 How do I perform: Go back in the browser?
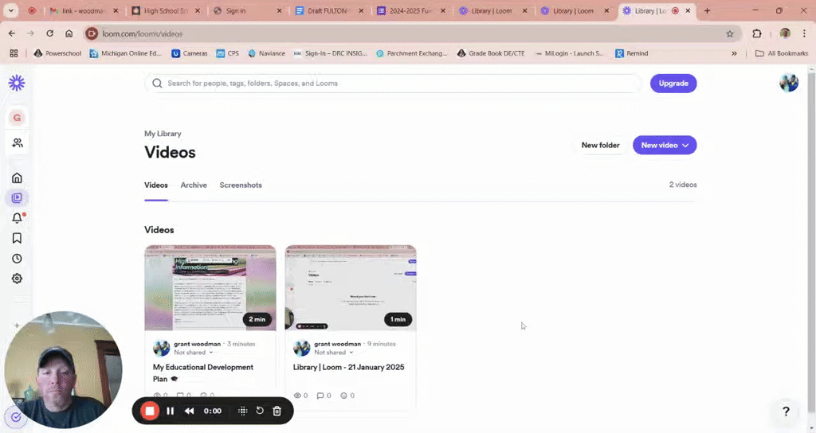pyautogui.click(x=12, y=33)
